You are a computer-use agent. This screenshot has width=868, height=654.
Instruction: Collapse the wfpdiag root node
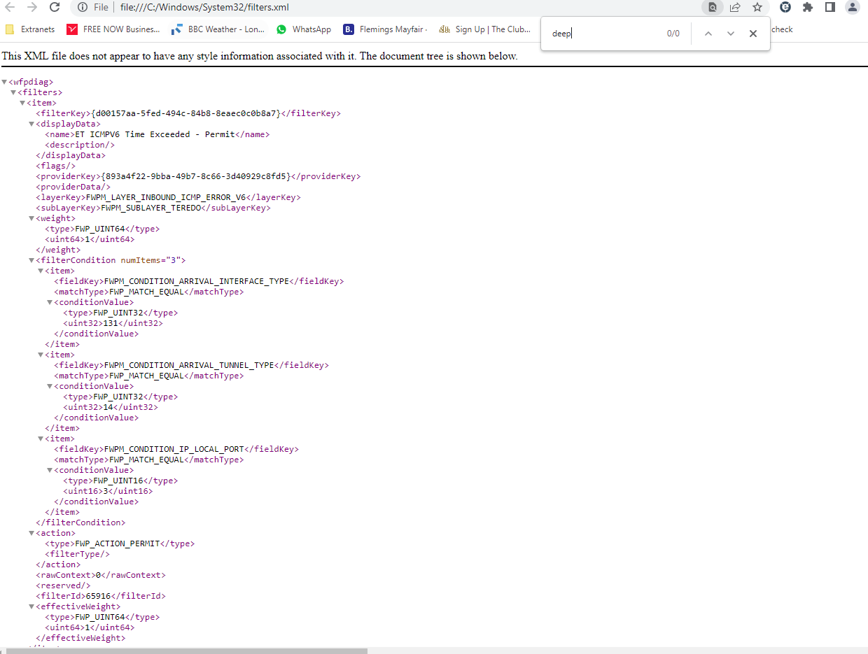coord(5,82)
